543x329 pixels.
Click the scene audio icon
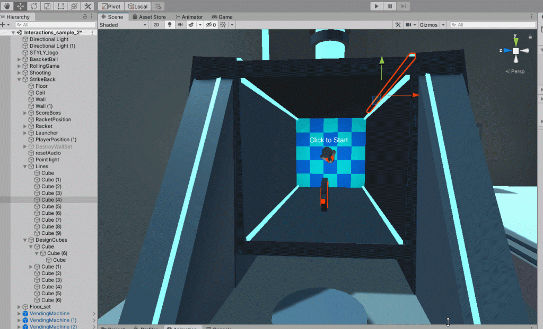click(181, 24)
